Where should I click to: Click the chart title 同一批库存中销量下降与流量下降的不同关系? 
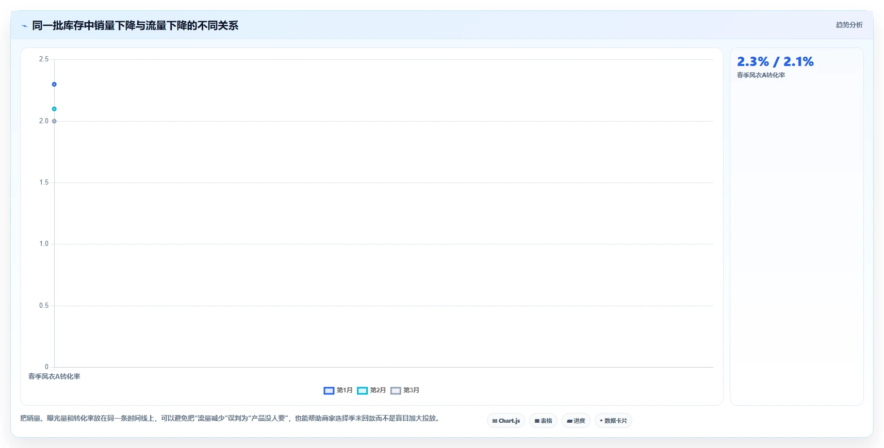click(135, 26)
